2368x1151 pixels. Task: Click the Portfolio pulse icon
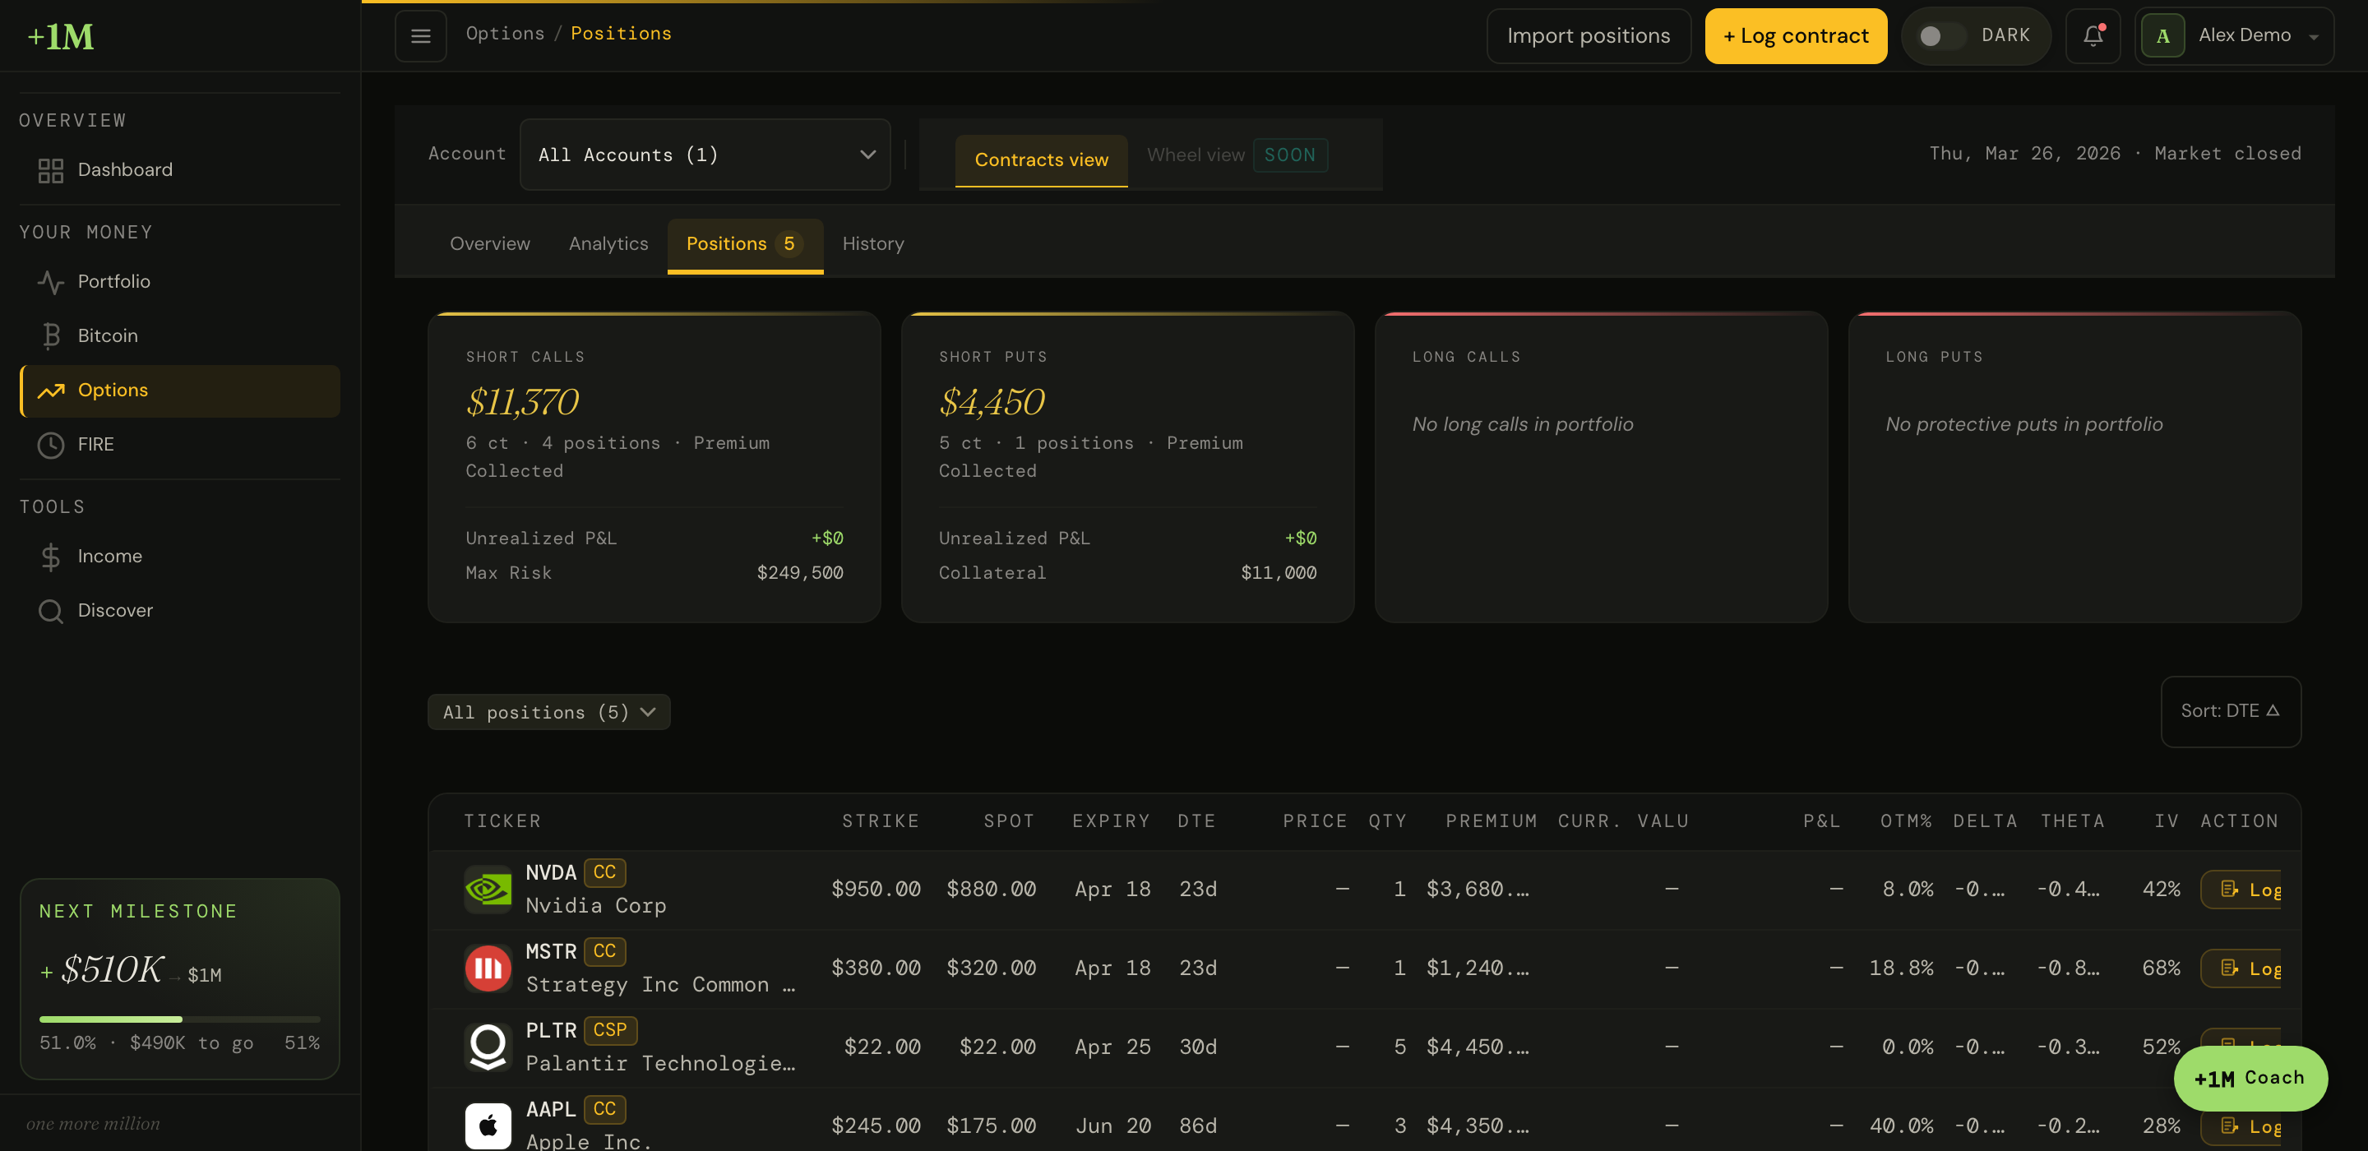50,281
